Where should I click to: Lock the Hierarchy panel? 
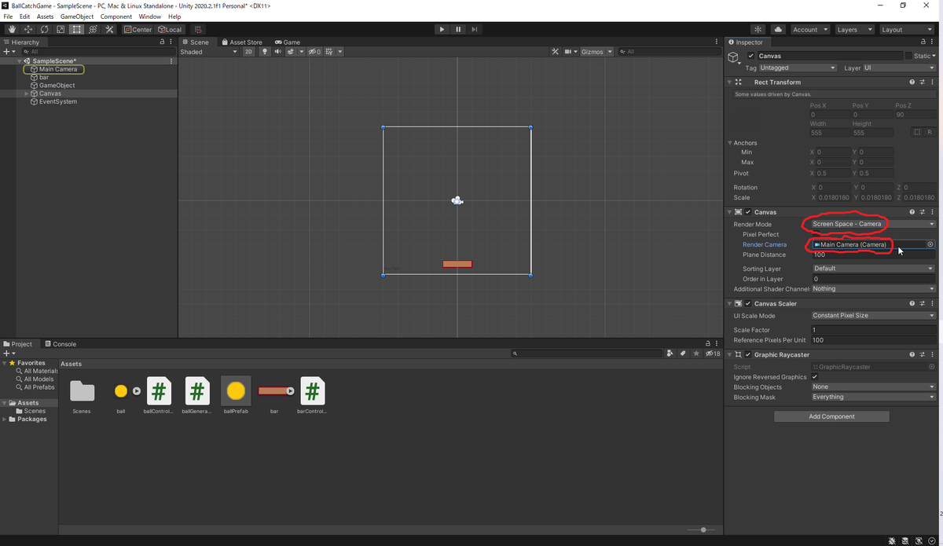click(162, 42)
